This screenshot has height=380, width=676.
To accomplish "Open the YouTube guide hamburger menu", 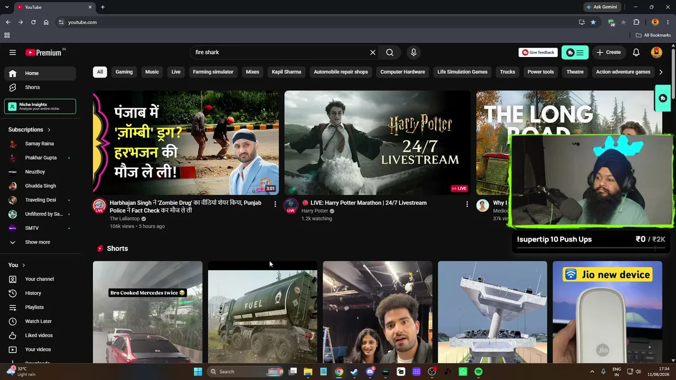I will 13,52.
